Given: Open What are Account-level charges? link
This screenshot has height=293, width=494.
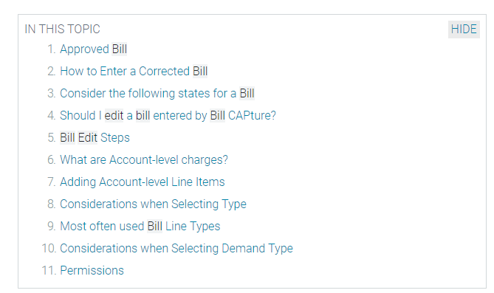Looking at the screenshot, I should [144, 159].
